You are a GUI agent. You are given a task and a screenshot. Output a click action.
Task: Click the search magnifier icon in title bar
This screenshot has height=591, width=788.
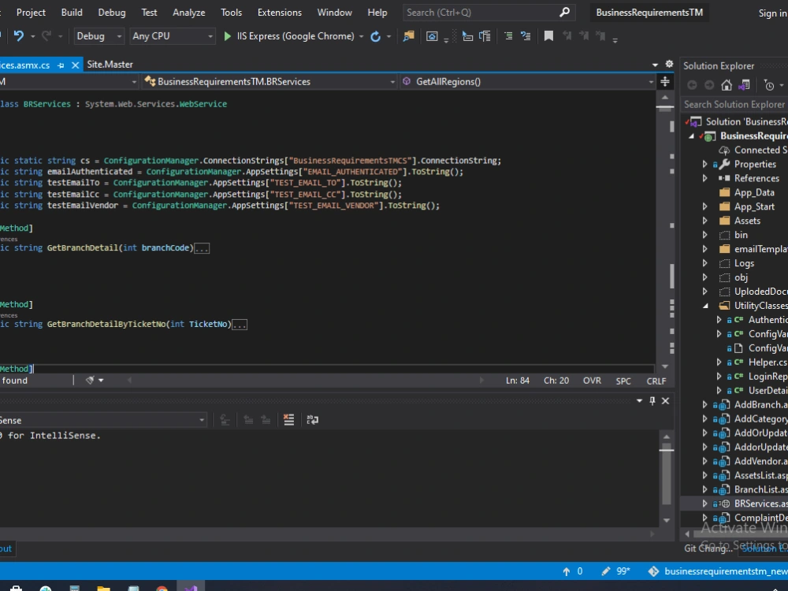point(564,12)
